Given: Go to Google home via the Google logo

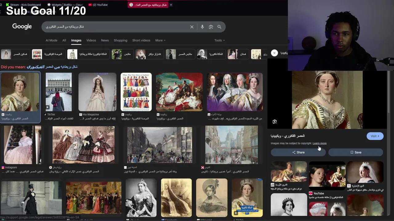Looking at the screenshot, I should [x=22, y=27].
